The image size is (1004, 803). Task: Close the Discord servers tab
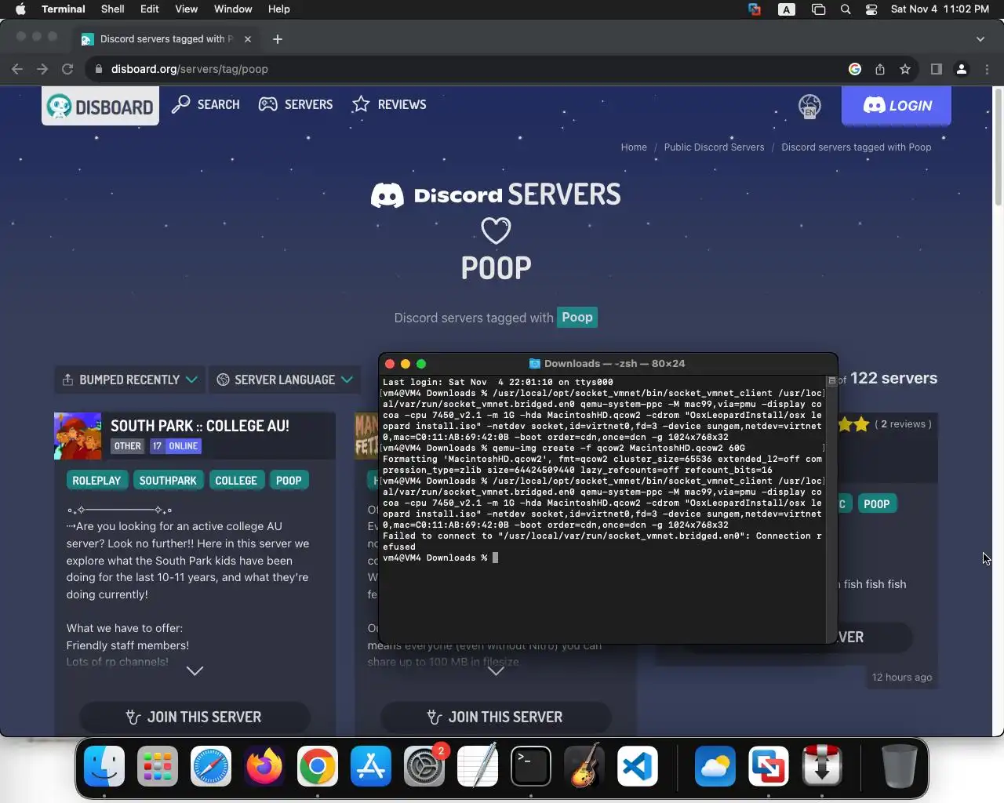point(248,39)
